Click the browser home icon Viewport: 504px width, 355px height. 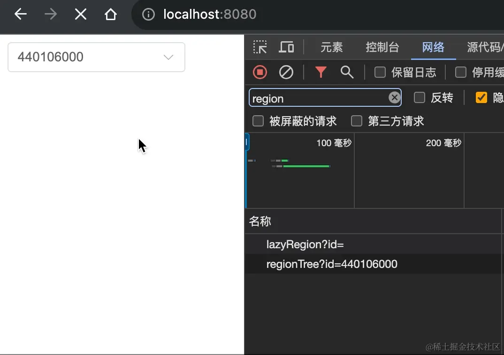coord(111,15)
